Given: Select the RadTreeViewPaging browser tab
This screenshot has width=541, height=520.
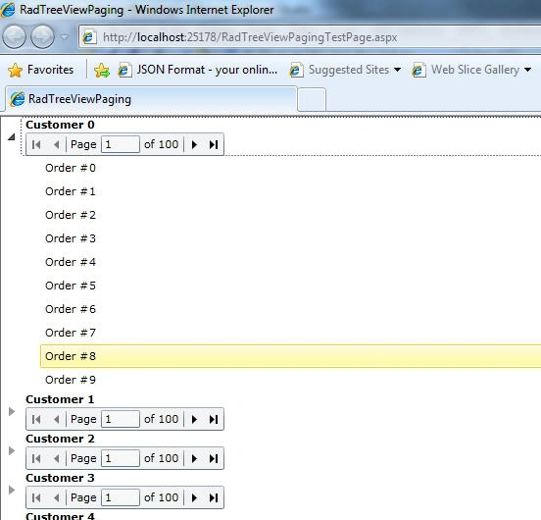Looking at the screenshot, I should [x=151, y=99].
